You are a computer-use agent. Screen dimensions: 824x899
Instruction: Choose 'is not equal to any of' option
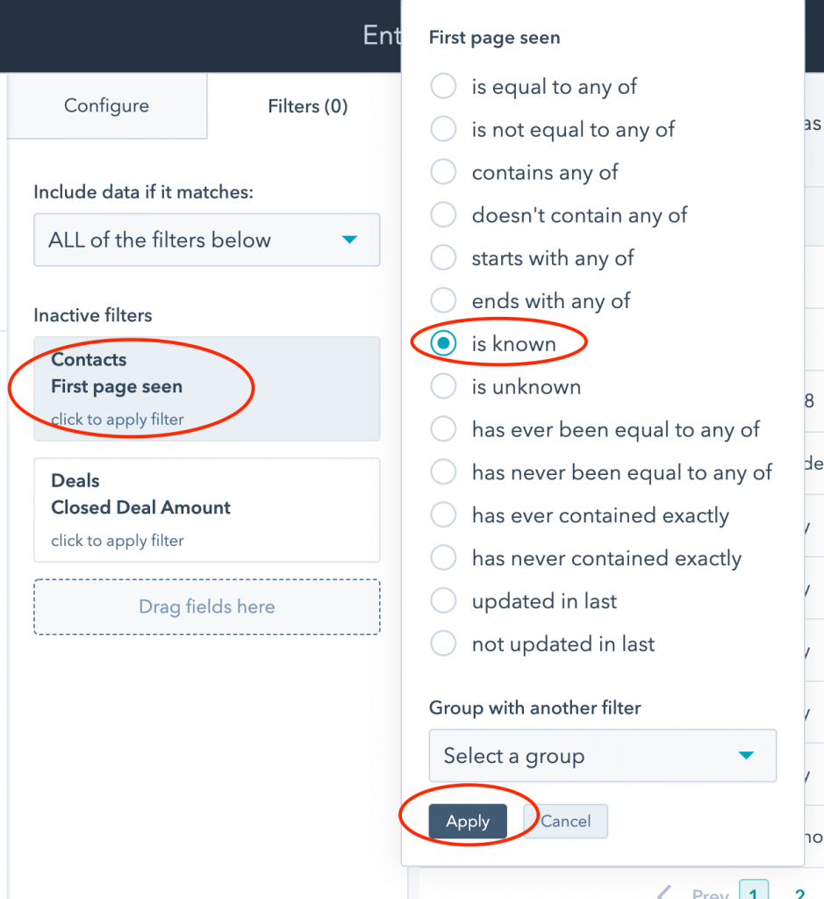tap(444, 130)
